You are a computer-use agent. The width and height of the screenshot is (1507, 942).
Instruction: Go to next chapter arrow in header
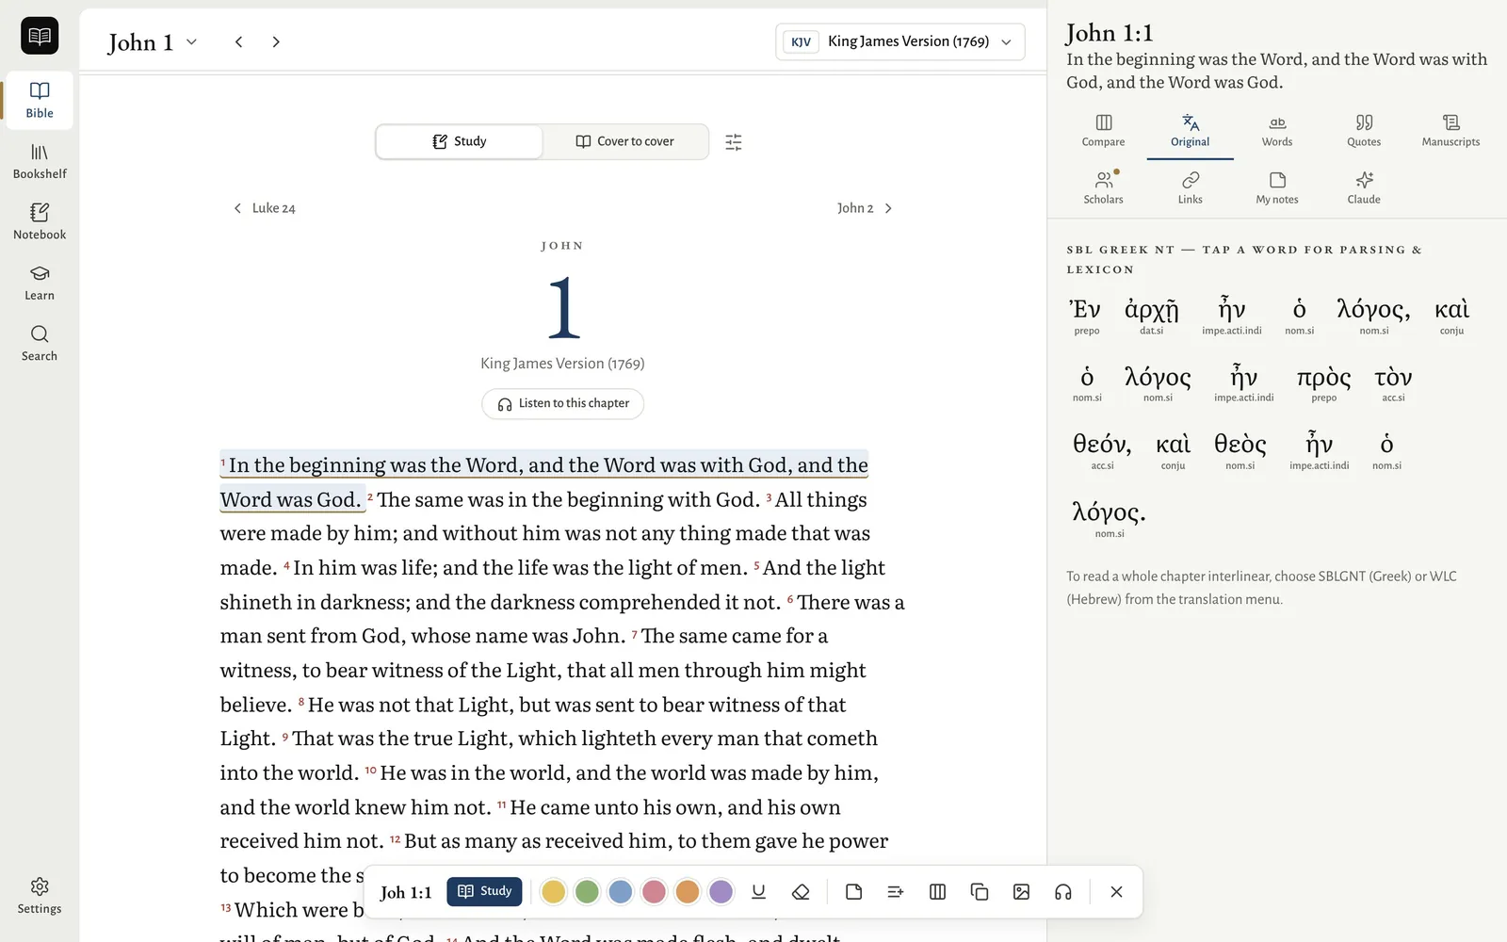[x=276, y=41]
